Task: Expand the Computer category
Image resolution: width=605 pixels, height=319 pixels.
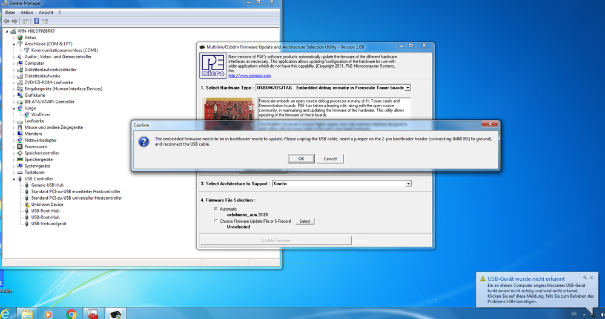Action: (13, 64)
